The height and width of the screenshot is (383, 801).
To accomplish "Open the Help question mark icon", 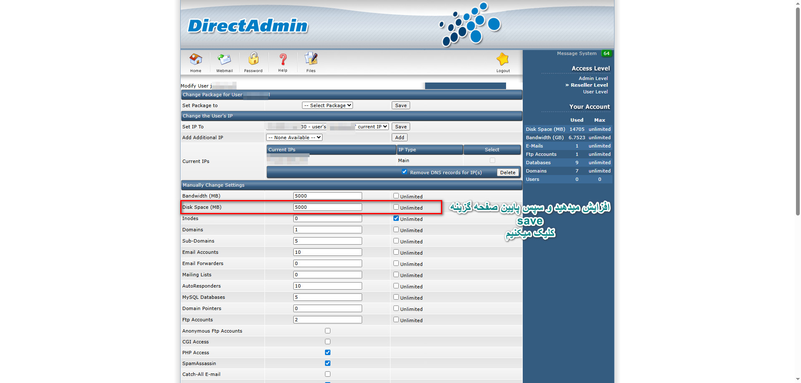I will pyautogui.click(x=283, y=60).
